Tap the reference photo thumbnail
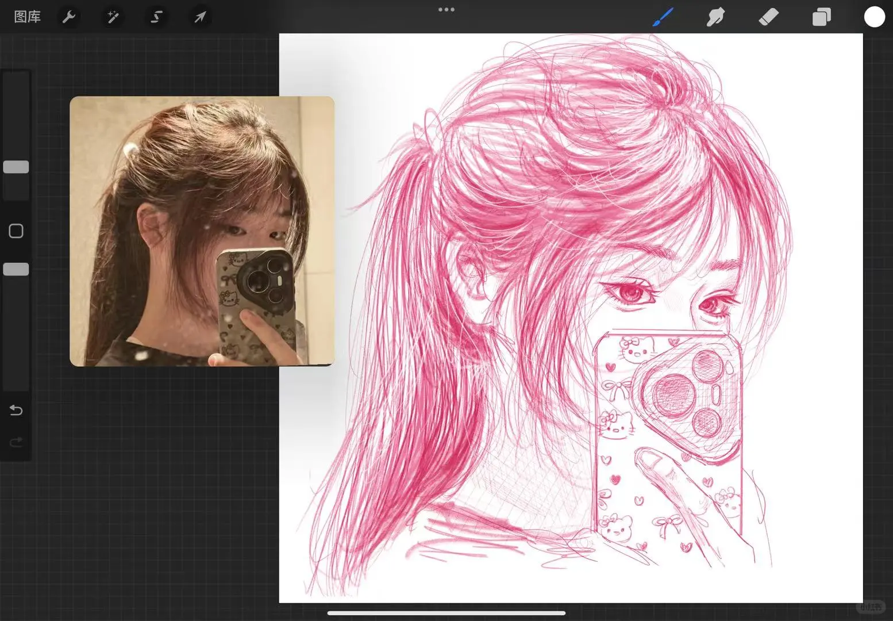Viewport: 893px width, 621px height. tap(202, 231)
